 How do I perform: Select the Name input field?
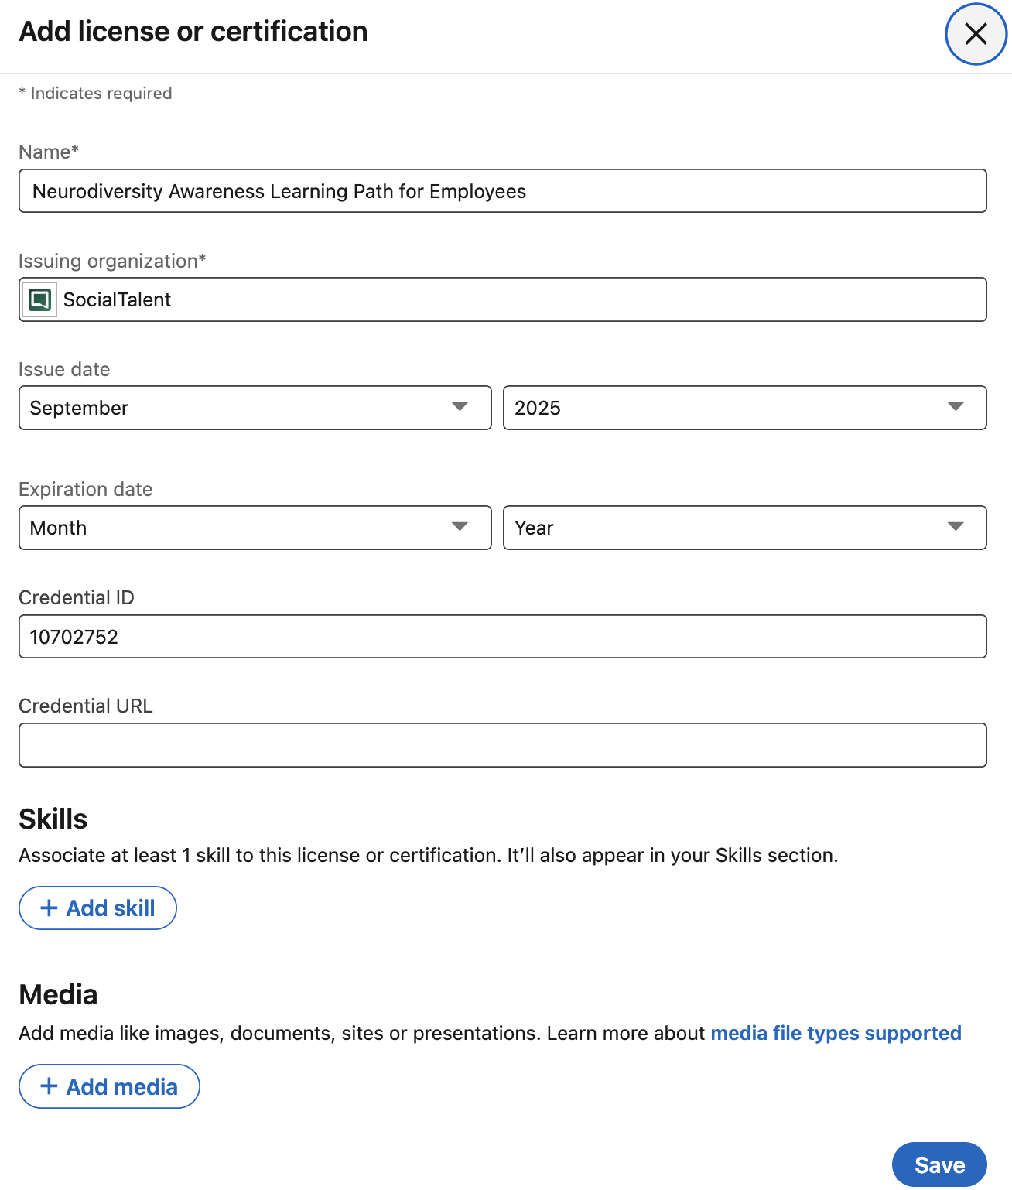(503, 191)
